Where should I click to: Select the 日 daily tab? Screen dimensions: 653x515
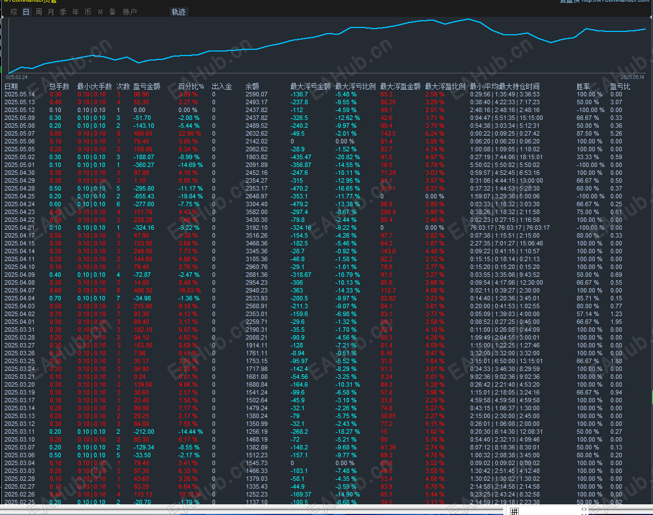26,12
